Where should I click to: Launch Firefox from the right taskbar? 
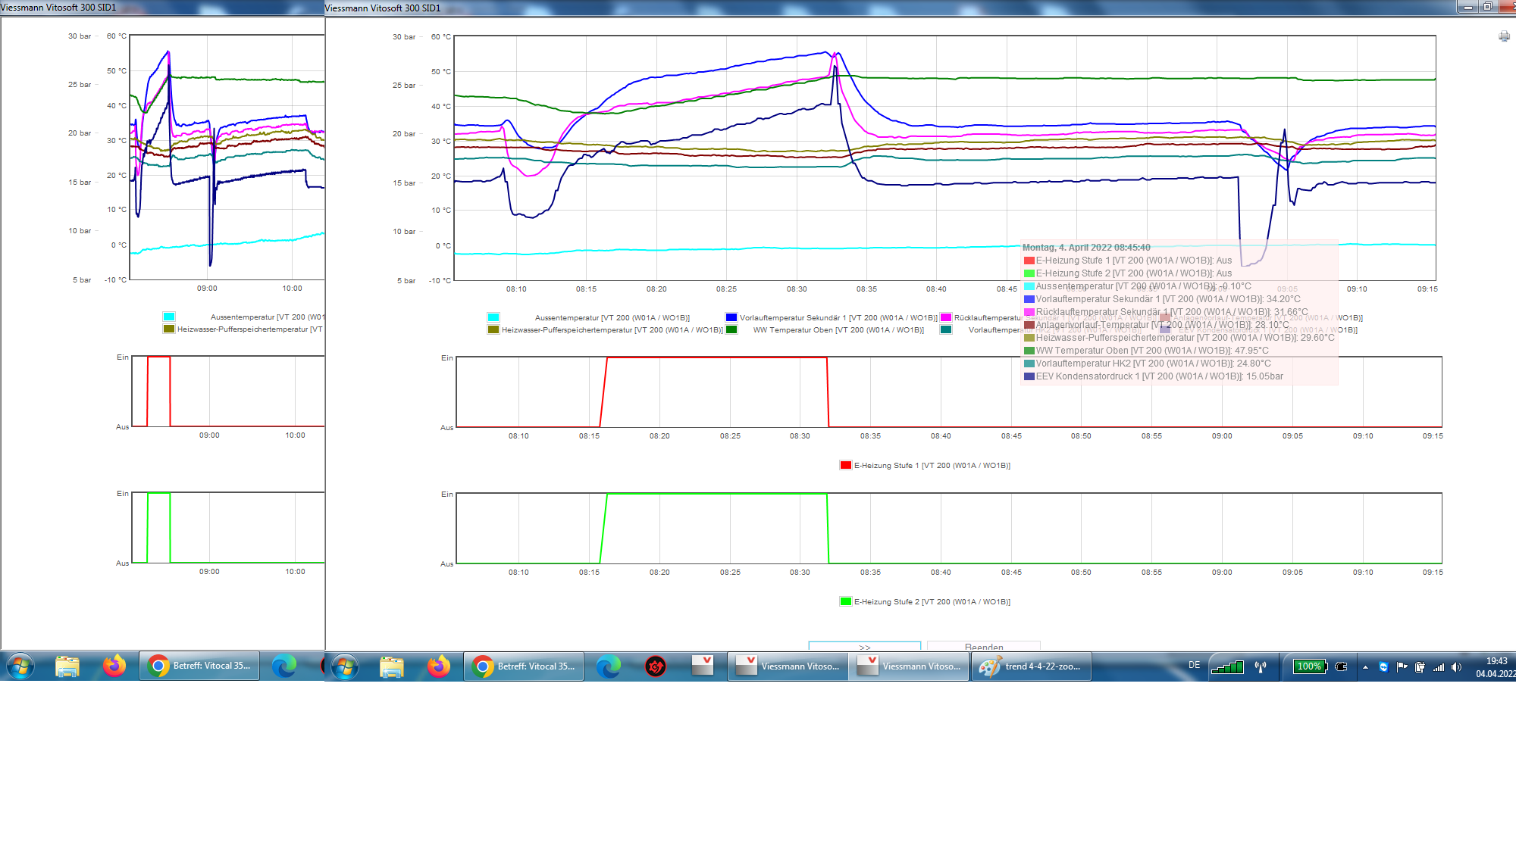439,666
